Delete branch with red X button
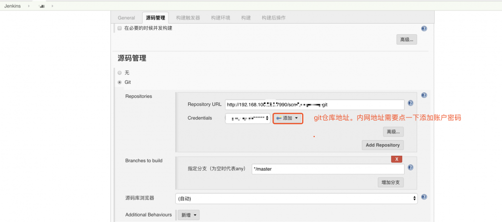 click(x=397, y=159)
